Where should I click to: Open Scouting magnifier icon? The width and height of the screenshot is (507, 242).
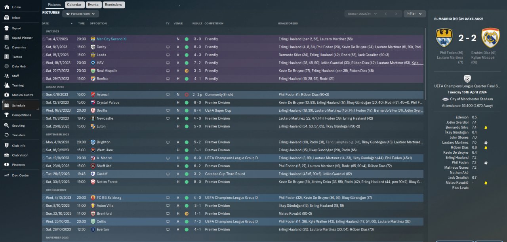[x=6, y=126]
